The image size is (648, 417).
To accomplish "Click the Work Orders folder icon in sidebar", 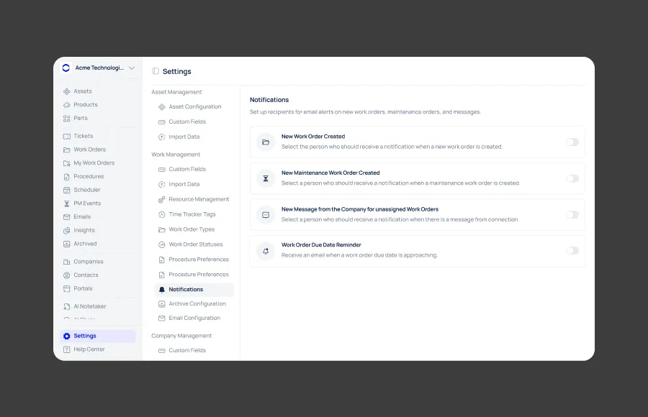I will 66,150.
